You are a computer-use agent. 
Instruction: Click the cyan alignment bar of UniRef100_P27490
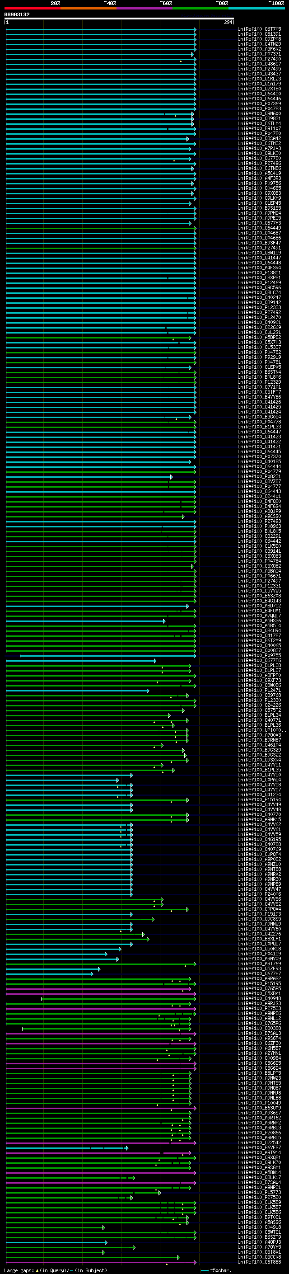101,59
